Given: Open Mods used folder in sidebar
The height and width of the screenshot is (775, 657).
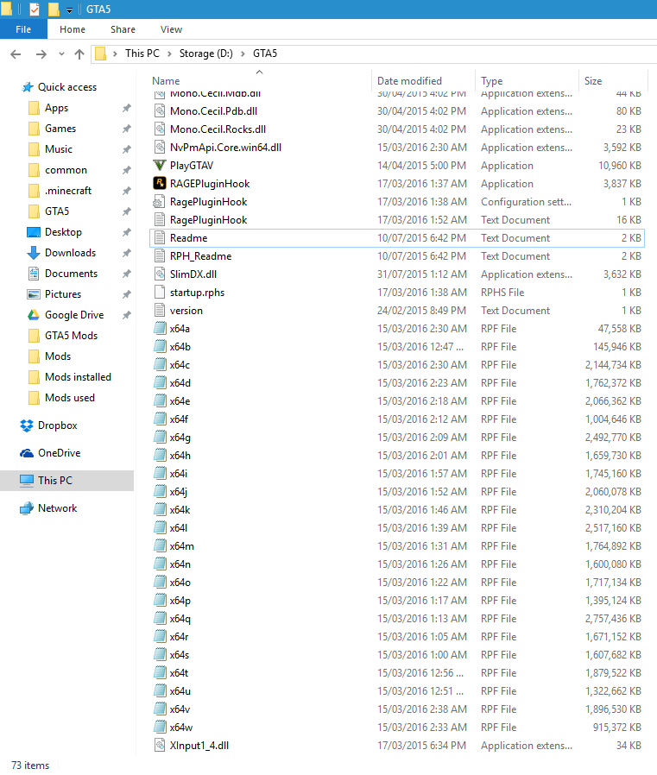Looking at the screenshot, I should [70, 398].
